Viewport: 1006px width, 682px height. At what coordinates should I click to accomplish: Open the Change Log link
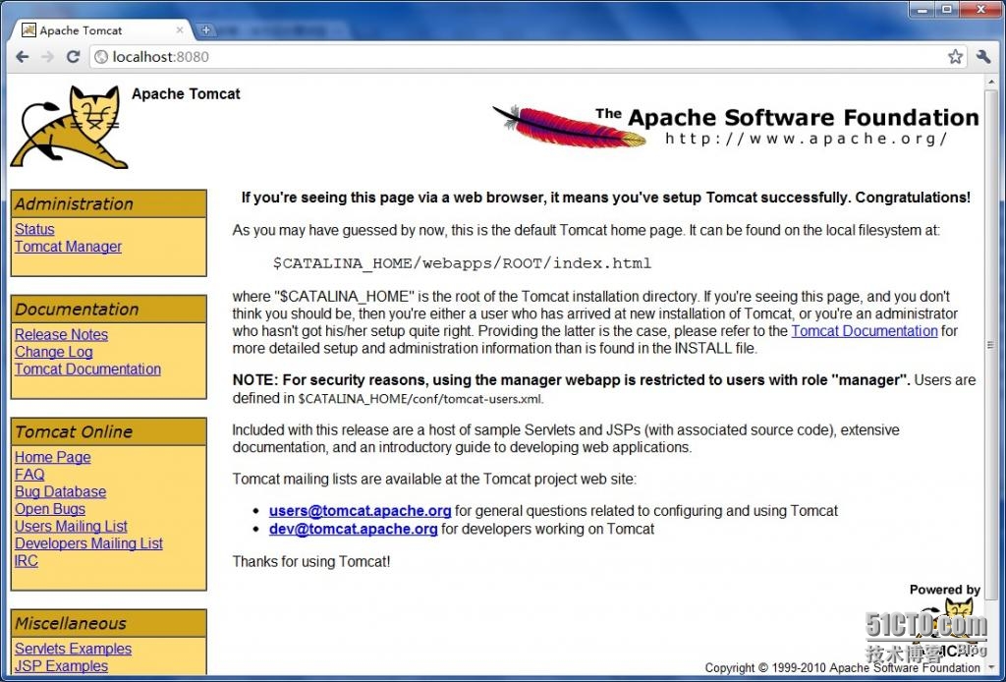tap(54, 352)
